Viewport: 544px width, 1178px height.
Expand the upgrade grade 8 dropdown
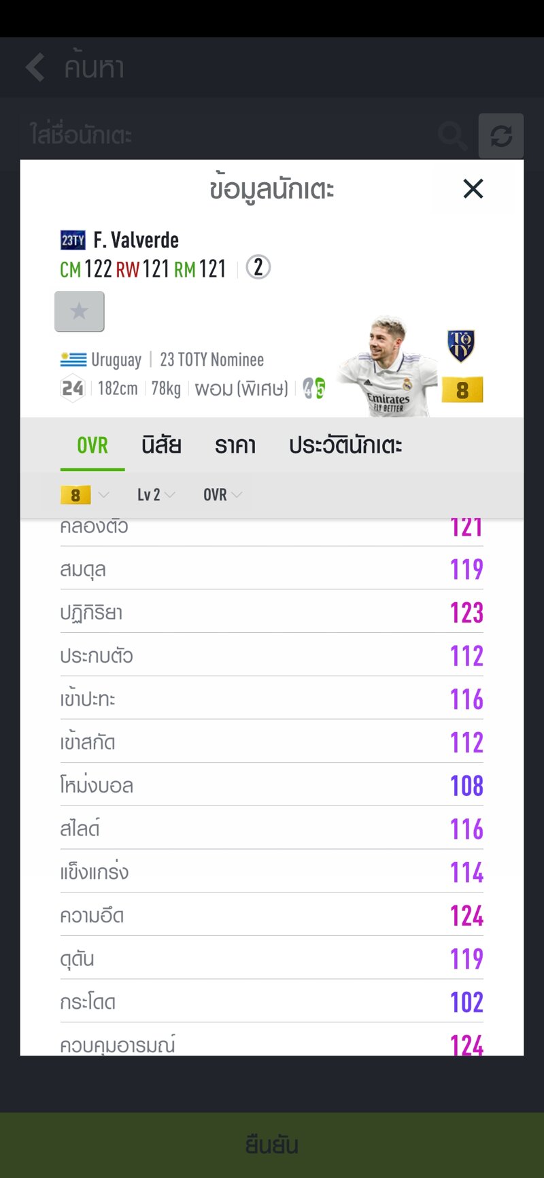85,495
